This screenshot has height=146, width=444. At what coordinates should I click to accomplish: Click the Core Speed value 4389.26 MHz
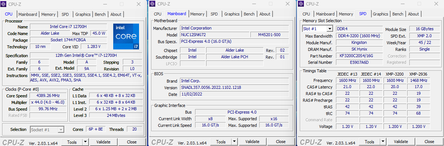click(48, 95)
